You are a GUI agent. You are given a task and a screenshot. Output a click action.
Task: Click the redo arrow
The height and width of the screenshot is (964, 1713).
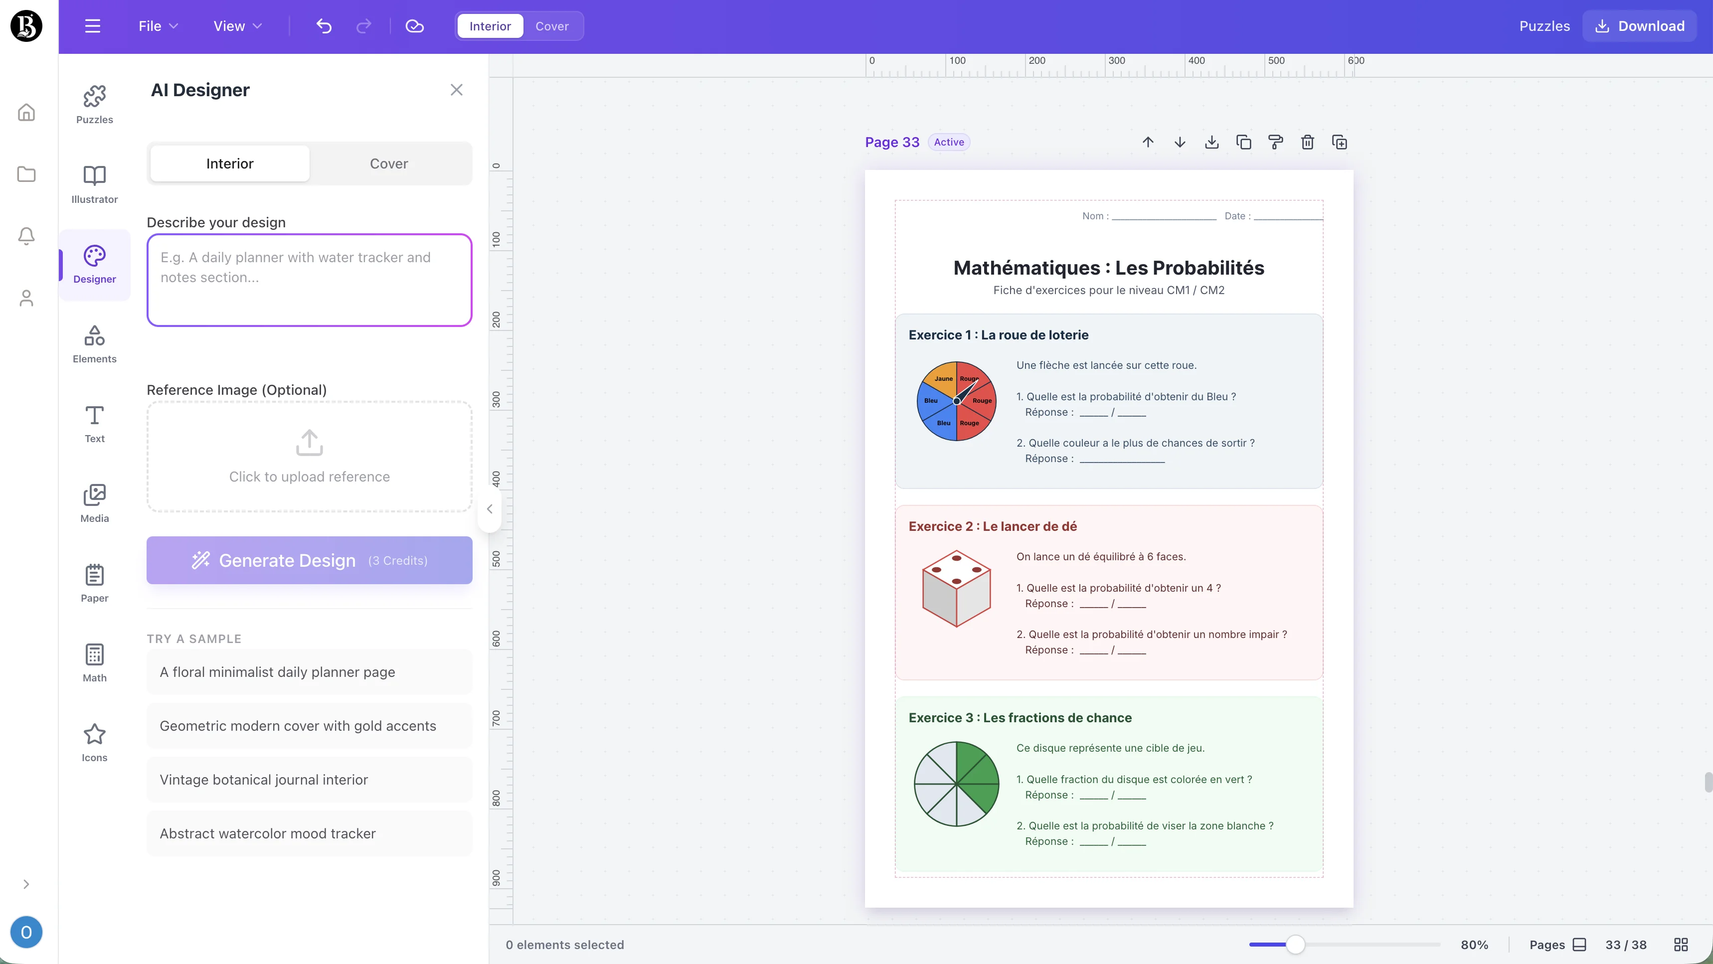coord(363,26)
